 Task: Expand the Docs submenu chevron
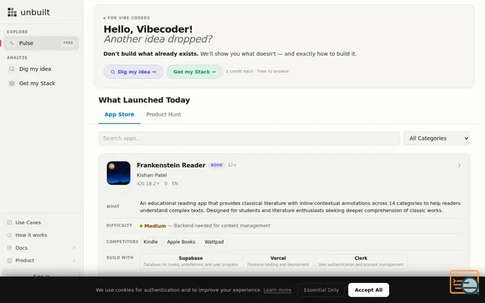pyautogui.click(x=74, y=248)
